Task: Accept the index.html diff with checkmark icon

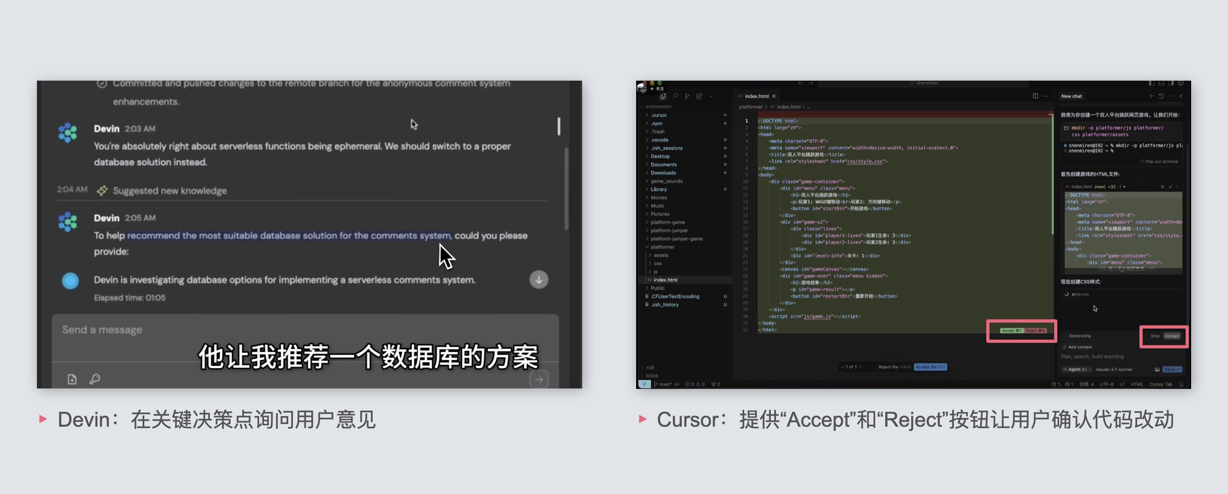Action: (x=1170, y=187)
